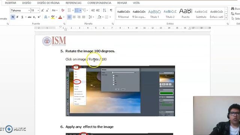Open the font size 11 dropdown
The width and height of the screenshot is (240, 135).
point(38,10)
